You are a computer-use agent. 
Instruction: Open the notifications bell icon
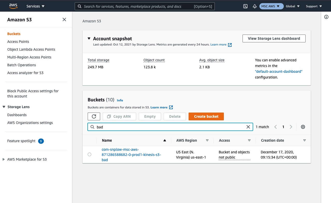[254, 6]
